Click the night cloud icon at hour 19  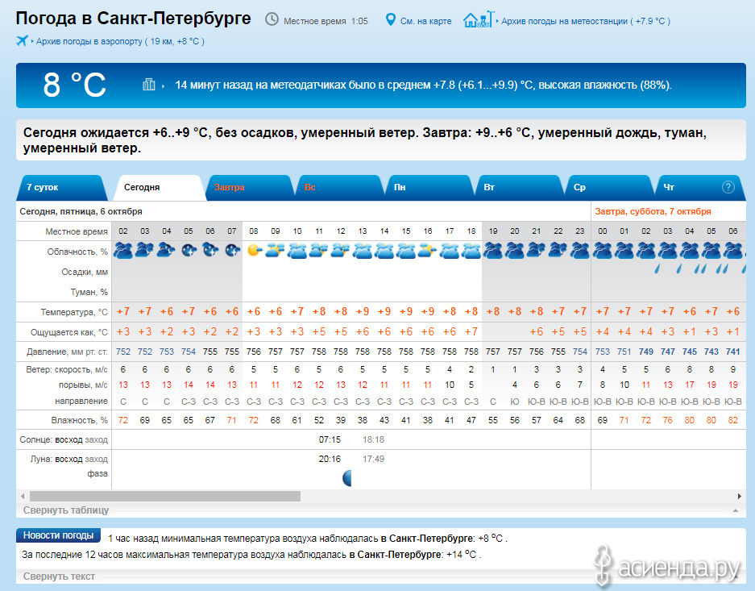[493, 251]
